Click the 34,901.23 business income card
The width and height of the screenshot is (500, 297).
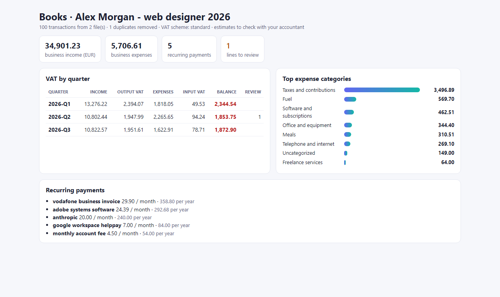pyautogui.click(x=70, y=49)
